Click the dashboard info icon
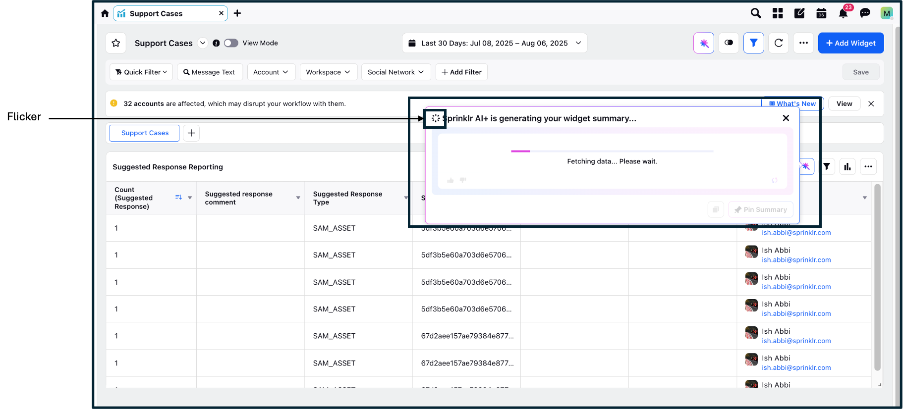903x409 pixels. [x=216, y=43]
